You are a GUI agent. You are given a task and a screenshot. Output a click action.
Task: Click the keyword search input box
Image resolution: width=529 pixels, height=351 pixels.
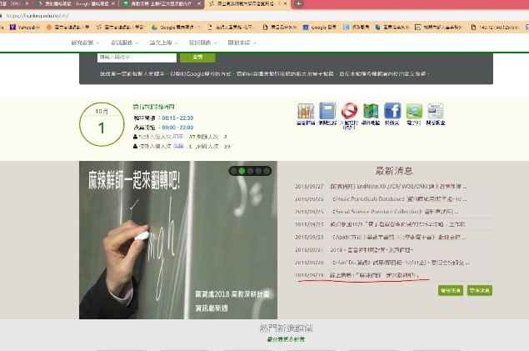137,57
